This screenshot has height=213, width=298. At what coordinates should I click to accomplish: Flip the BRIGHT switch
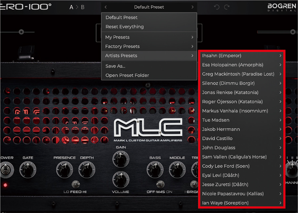(194, 184)
